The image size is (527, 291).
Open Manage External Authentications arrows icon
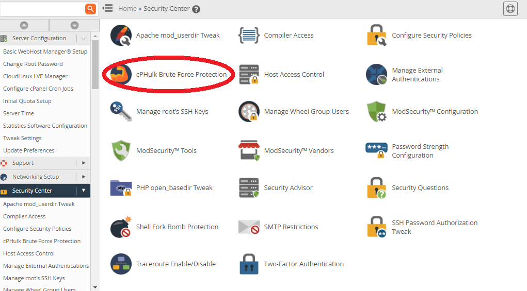(x=376, y=75)
